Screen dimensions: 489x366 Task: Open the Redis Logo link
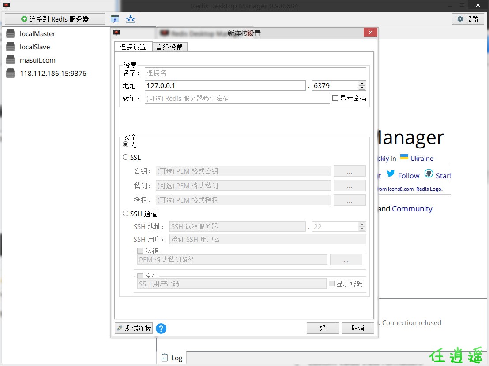point(429,189)
